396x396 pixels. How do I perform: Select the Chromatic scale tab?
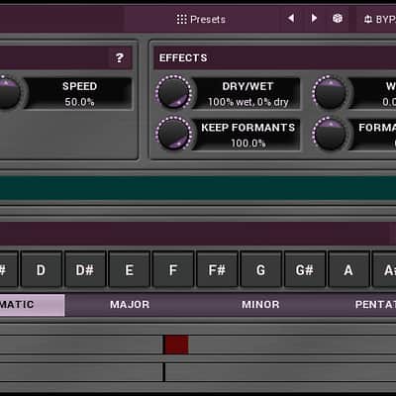(32, 305)
